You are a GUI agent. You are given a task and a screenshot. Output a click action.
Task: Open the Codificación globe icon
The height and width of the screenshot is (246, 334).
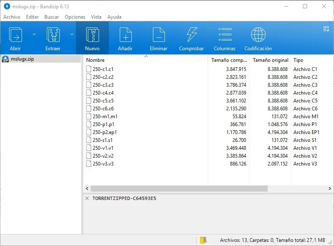(x=258, y=34)
